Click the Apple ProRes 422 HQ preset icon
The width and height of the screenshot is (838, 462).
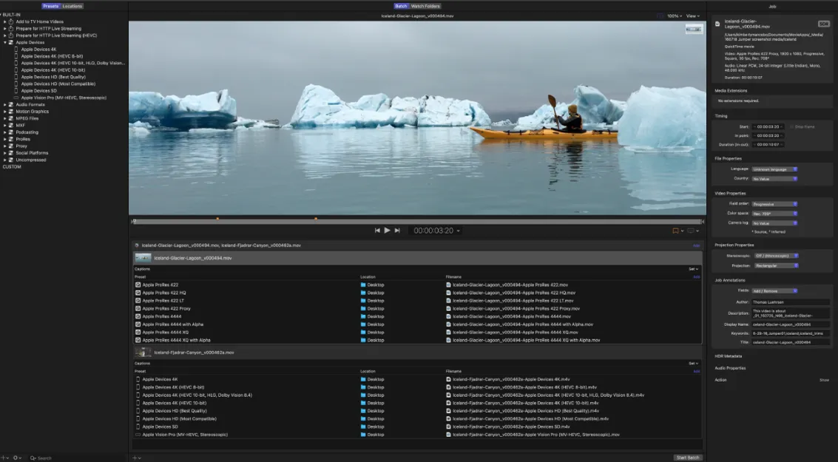pos(138,293)
